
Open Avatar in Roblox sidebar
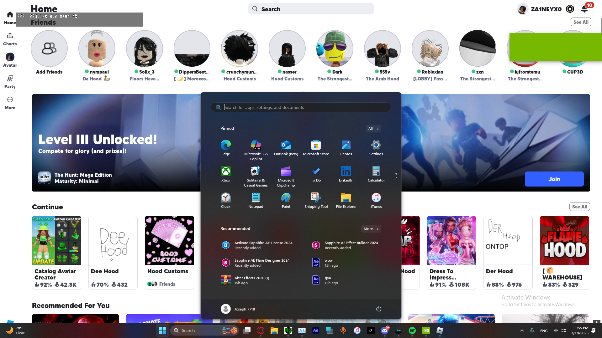pyautogui.click(x=10, y=60)
